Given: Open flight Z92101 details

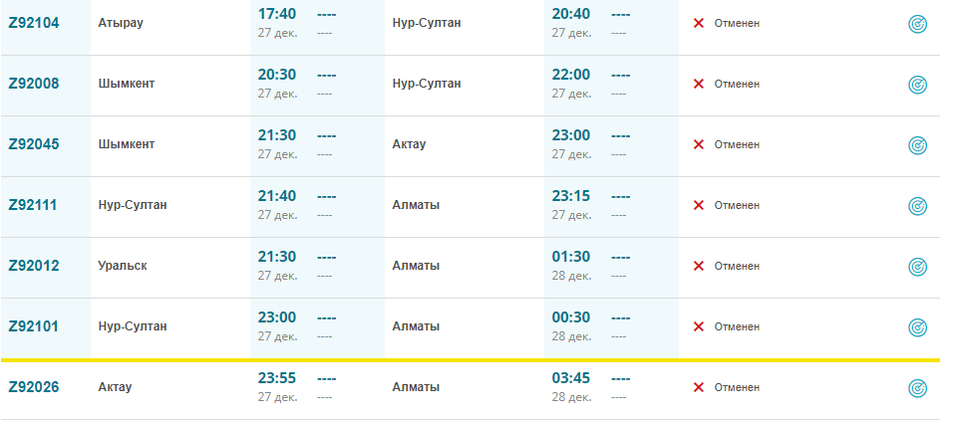Looking at the screenshot, I should (x=34, y=326).
